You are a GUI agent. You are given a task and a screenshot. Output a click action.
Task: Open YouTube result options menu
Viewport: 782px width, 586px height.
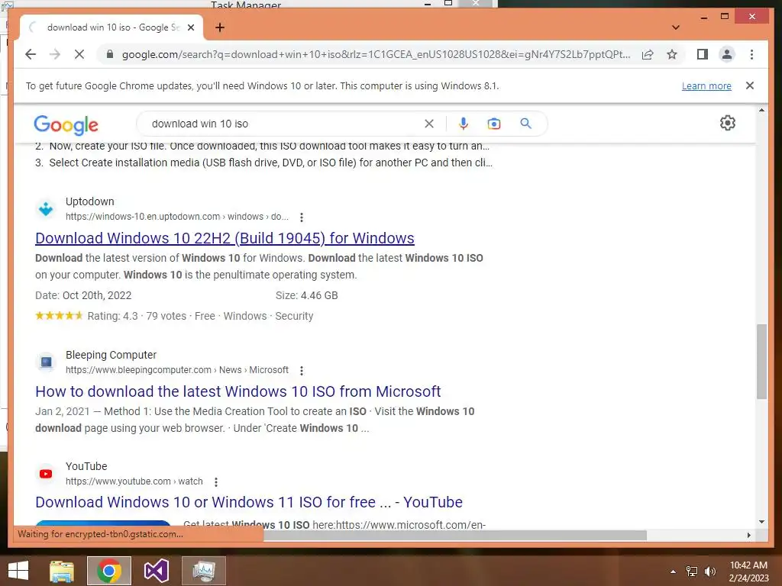tap(215, 482)
